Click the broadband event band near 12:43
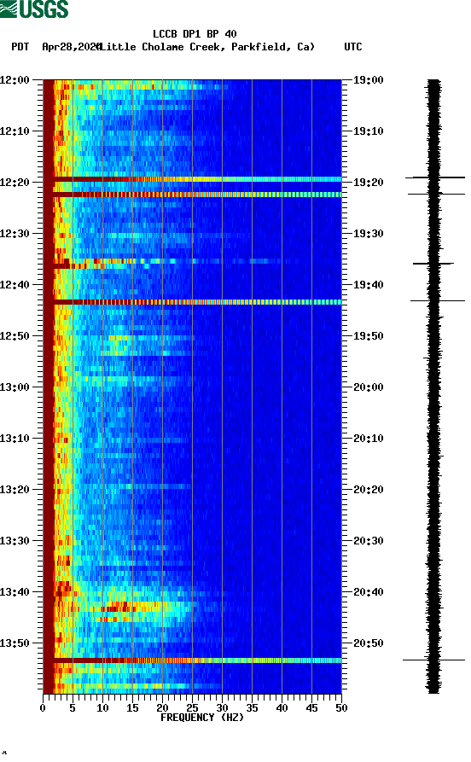The image size is (471, 762). click(193, 302)
